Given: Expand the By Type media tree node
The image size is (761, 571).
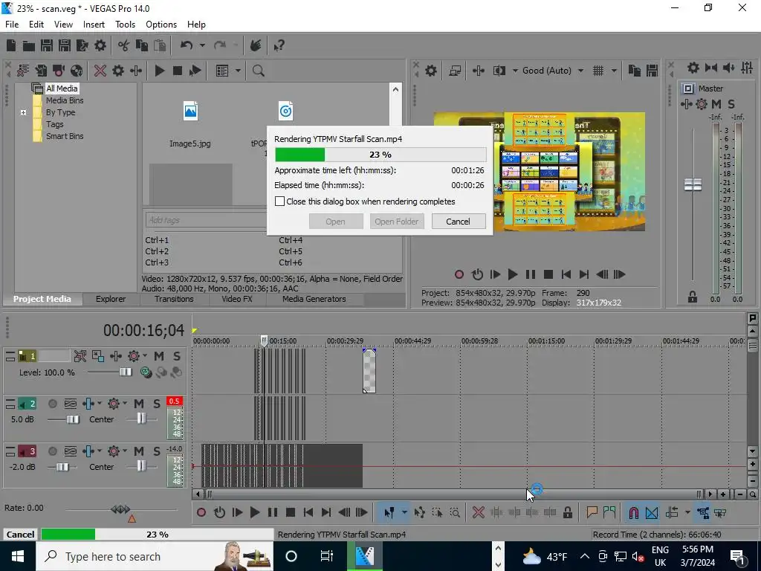Looking at the screenshot, I should pos(23,113).
